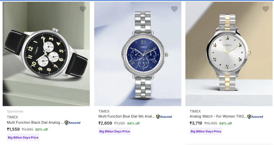Open Analog Watch - For Women TW2 link
Viewport: 274px width, 145px height.
pos(218,116)
